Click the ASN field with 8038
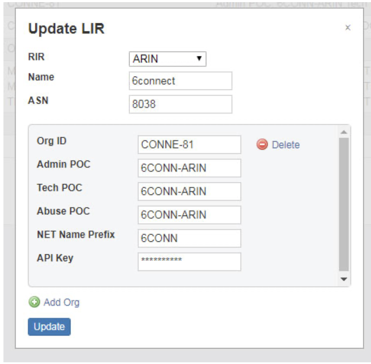Image resolution: width=371 pixels, height=364 pixels. point(180,104)
